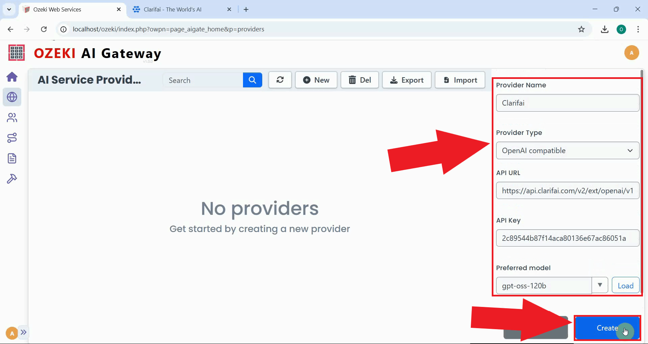Click the orange A user avatar
Screen dimensions: 648x344
tap(632, 53)
